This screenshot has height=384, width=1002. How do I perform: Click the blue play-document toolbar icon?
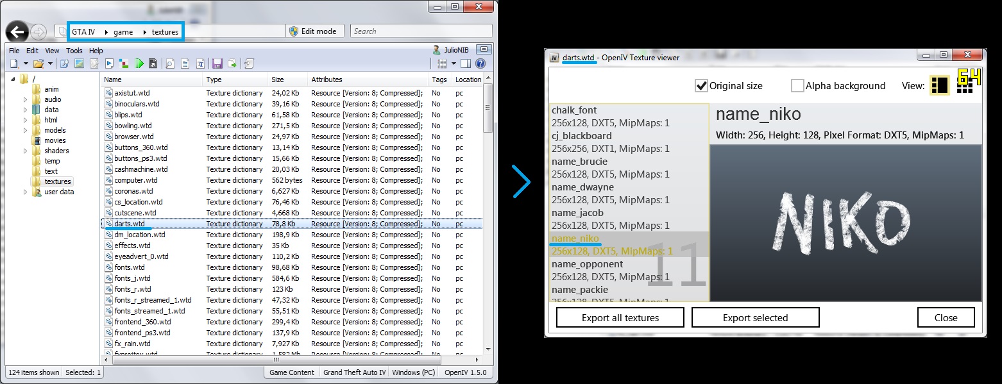(x=109, y=63)
